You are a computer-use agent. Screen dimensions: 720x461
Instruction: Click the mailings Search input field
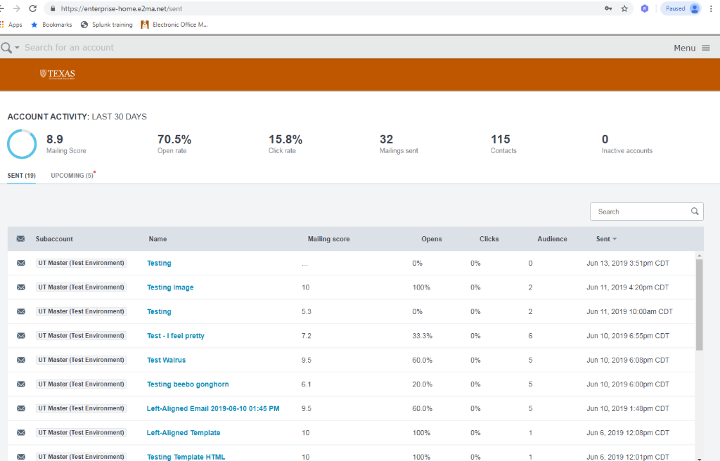(638, 212)
